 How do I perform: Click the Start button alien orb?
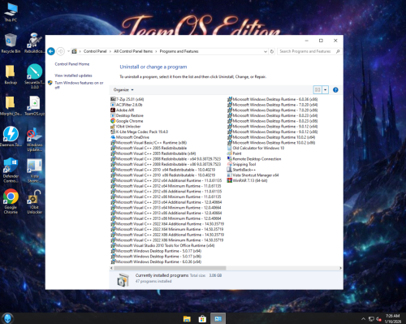click(x=7, y=318)
